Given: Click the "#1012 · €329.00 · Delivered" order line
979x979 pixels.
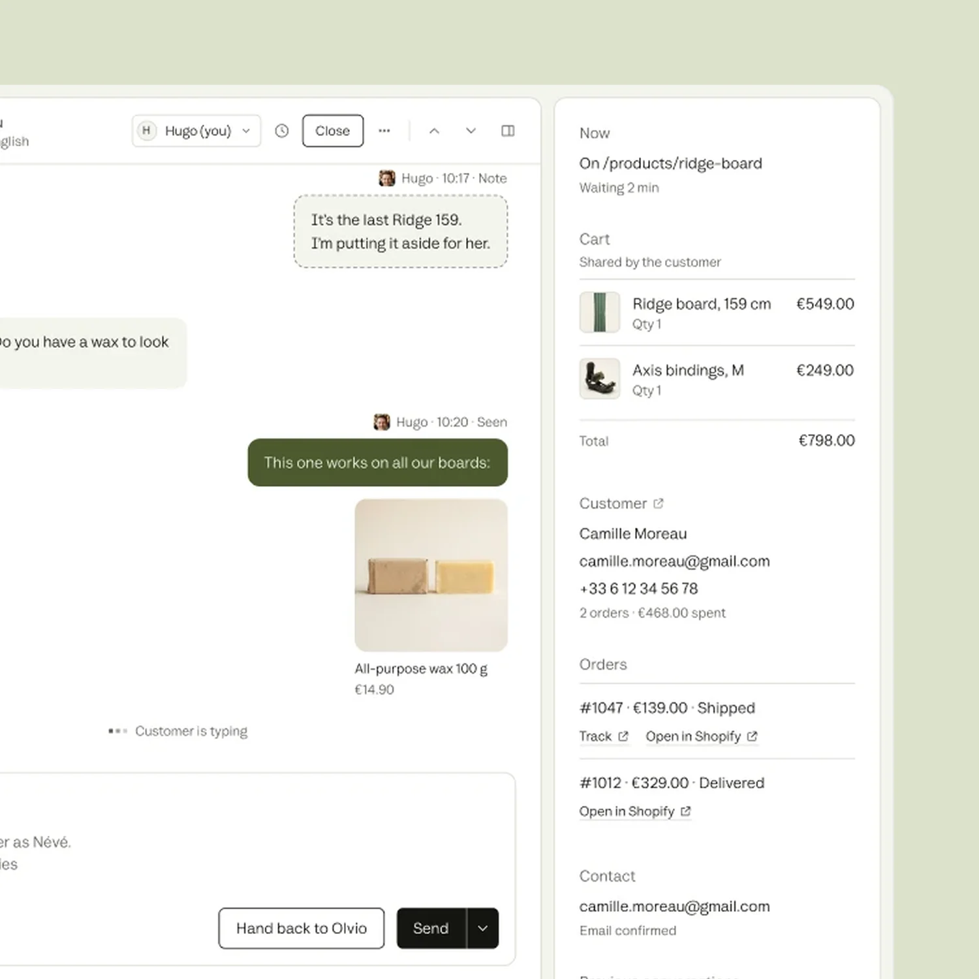Looking at the screenshot, I should click(672, 783).
